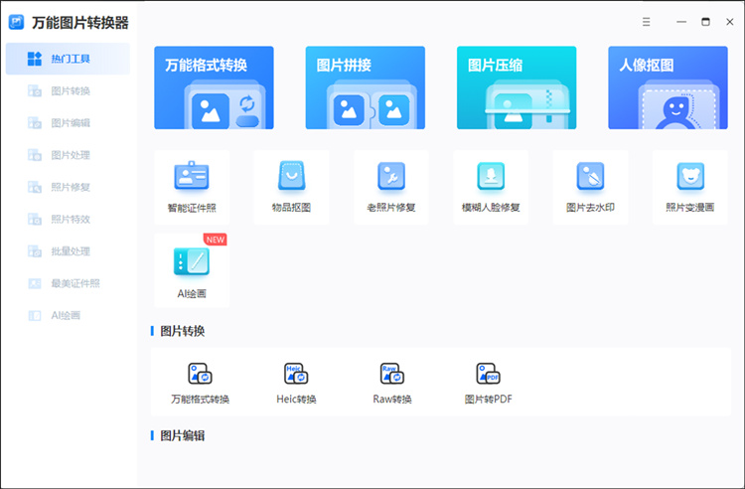Screen dimensions: 745x489
Task: Click the 图片转换 section heading
Action: (183, 331)
